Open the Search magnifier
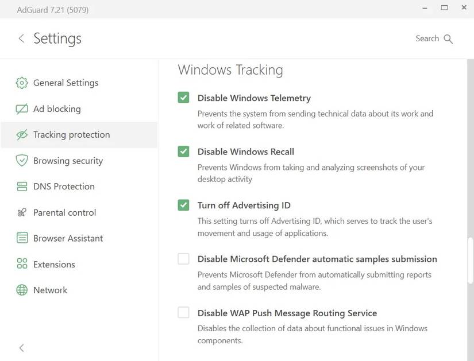Image resolution: width=474 pixels, height=361 pixels. 449,39
